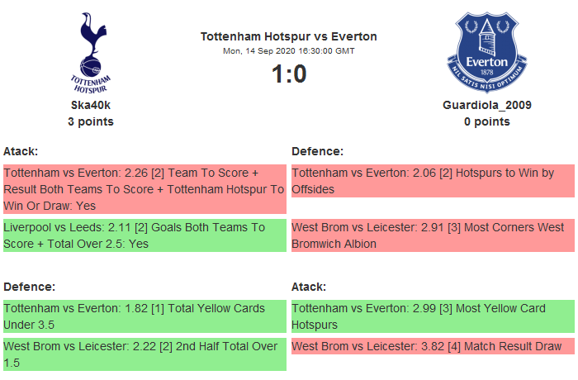Open player Ska40k's profile name

[91, 105]
